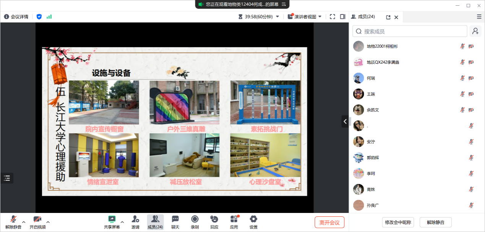Click the 修改会中昵称 button

tap(398, 222)
